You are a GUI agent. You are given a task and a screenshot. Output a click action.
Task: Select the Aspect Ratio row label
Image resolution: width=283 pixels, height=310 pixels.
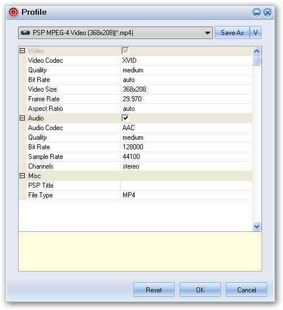click(45, 109)
